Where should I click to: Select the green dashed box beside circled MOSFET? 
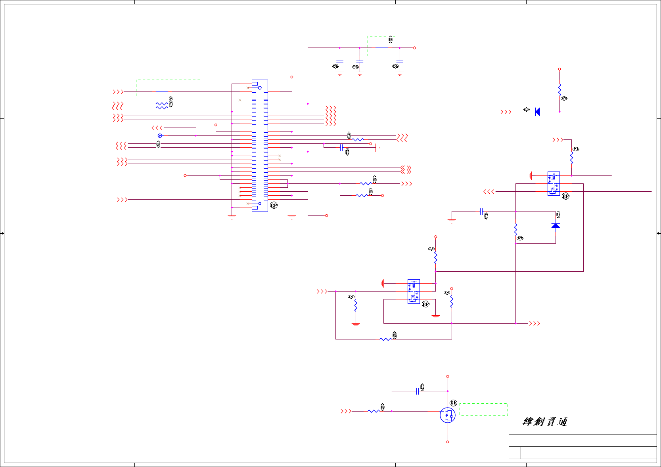484,410
